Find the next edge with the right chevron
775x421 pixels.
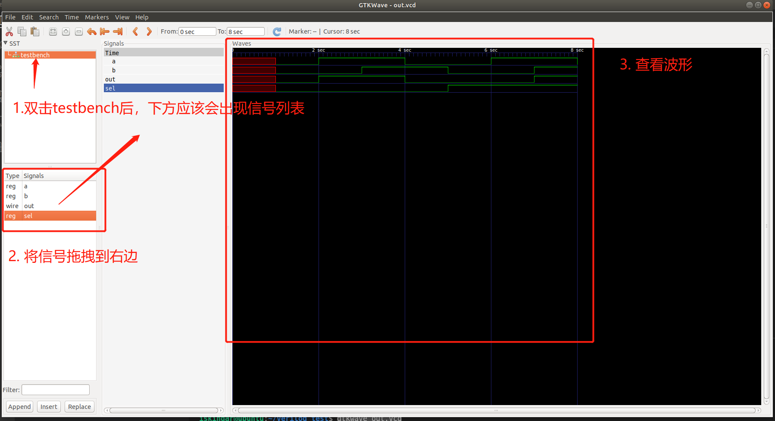(x=149, y=31)
